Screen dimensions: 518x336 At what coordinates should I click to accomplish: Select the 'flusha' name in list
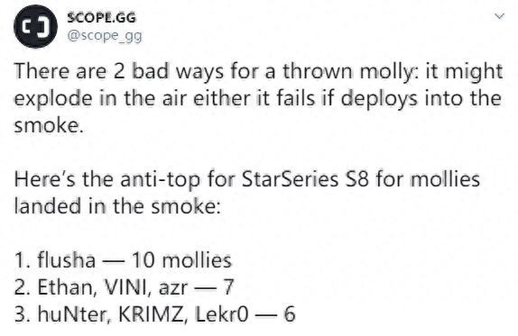[x=67, y=259]
